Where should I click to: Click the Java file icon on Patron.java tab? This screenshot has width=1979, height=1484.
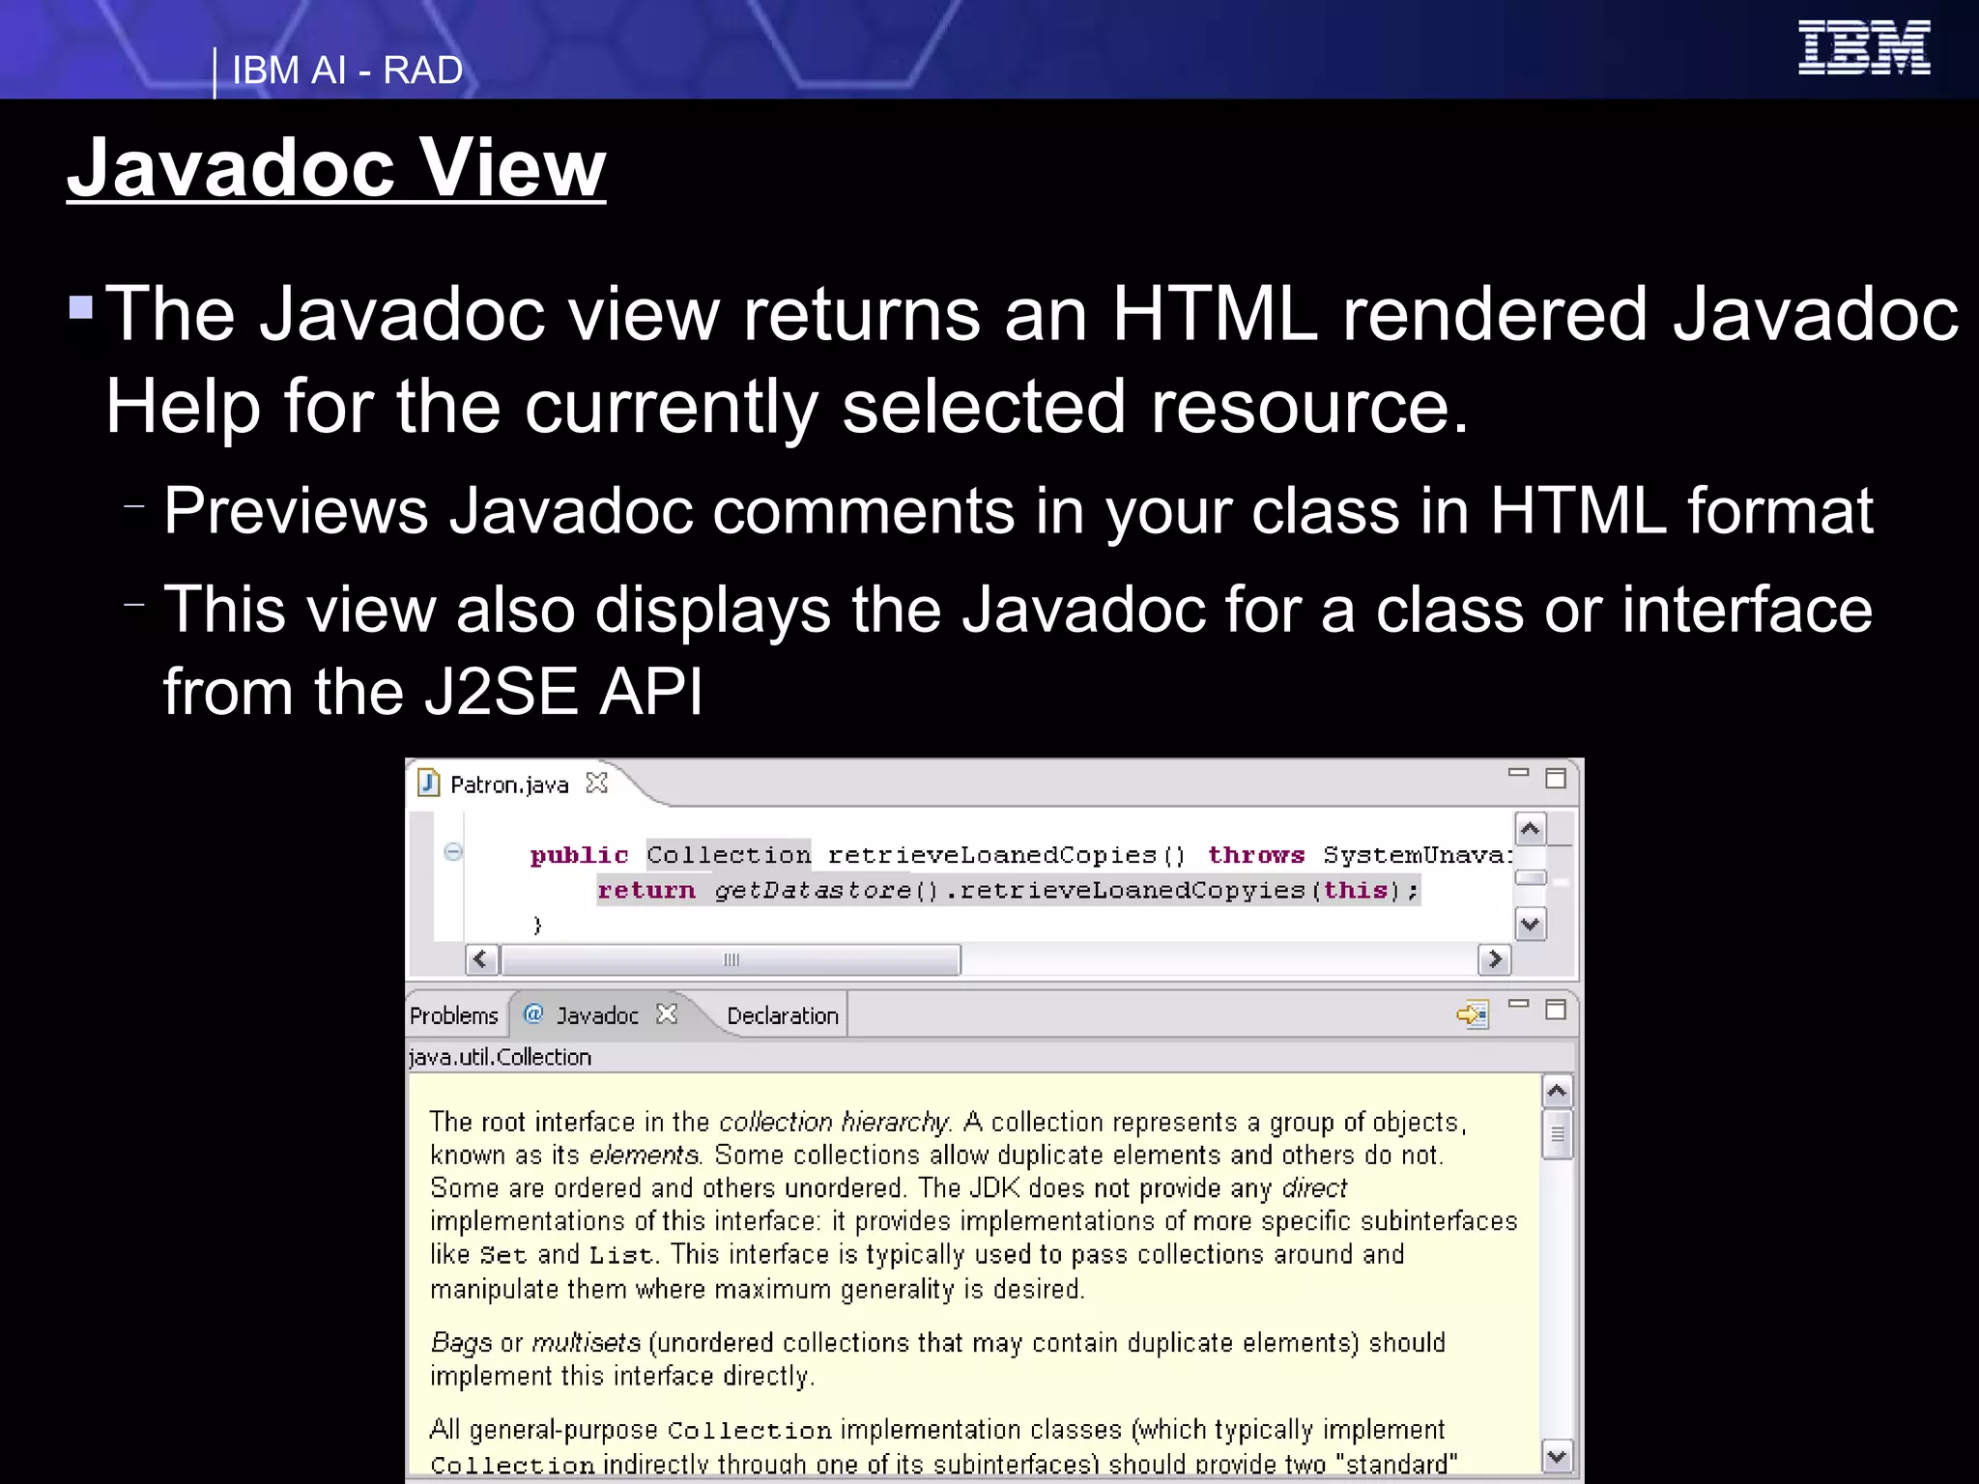click(x=428, y=783)
